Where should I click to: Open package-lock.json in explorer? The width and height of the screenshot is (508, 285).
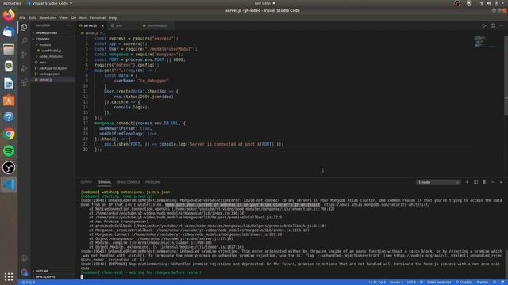53,68
